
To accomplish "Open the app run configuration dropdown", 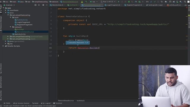I will 94,2.
